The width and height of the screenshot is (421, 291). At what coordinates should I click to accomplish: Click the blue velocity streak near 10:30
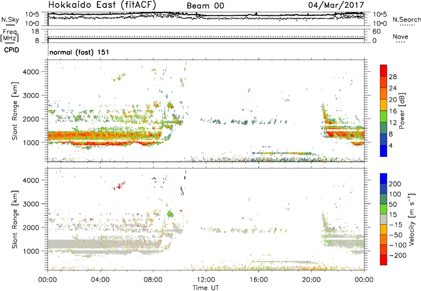point(185,175)
